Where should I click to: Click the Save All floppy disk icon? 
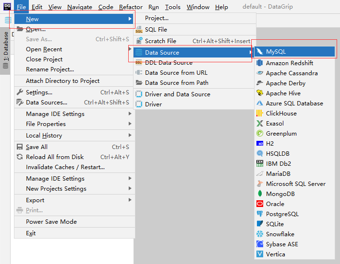(x=20, y=147)
